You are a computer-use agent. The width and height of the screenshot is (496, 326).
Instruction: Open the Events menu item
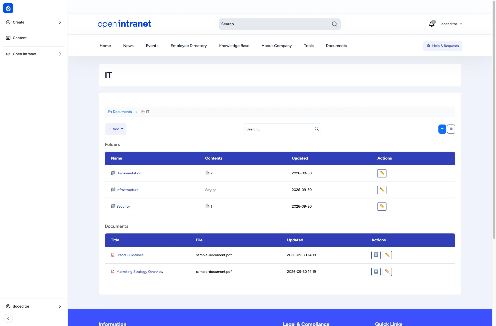click(x=152, y=46)
